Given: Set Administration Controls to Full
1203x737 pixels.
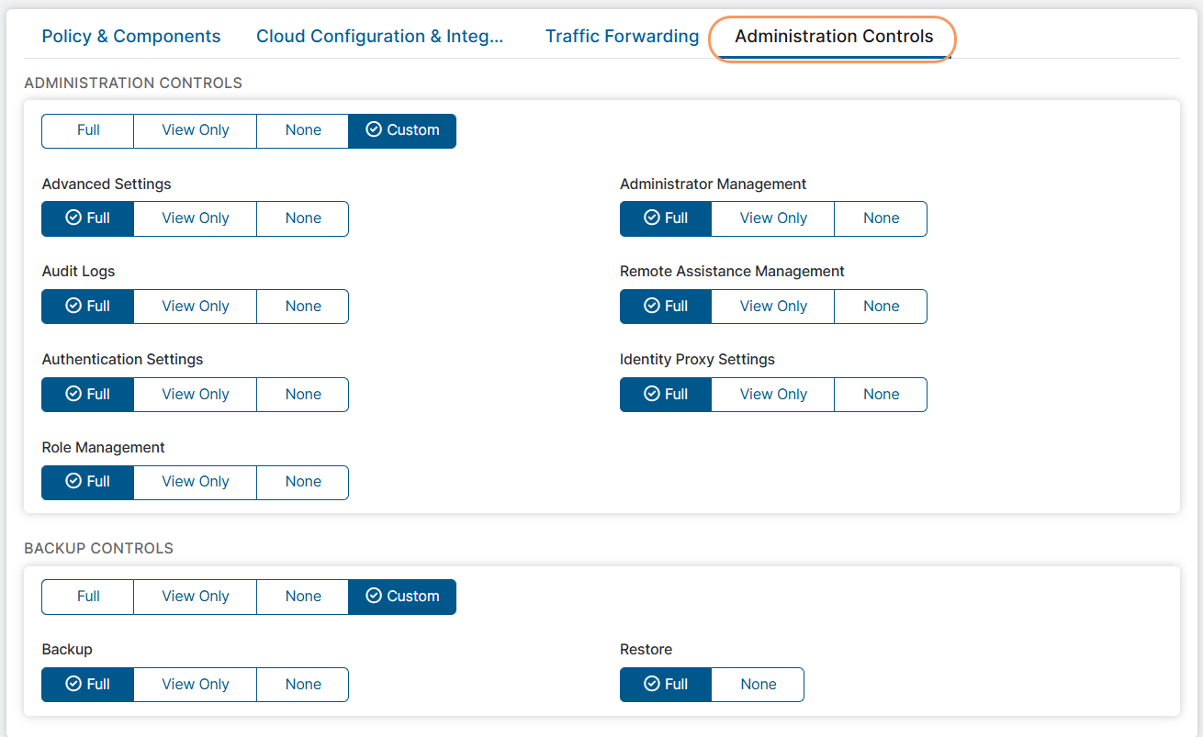Looking at the screenshot, I should (87, 130).
